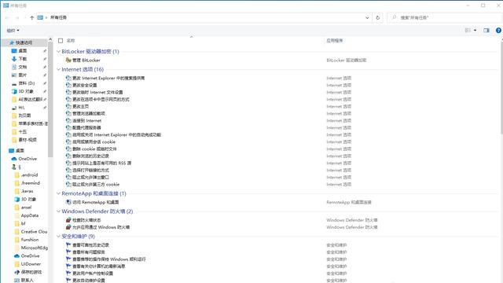
Task: Collapse the Windows Defender Firewall group
Action: 58,211
